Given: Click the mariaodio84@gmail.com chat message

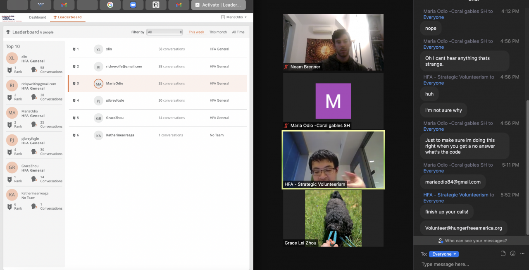Looking at the screenshot, I should (453, 182).
